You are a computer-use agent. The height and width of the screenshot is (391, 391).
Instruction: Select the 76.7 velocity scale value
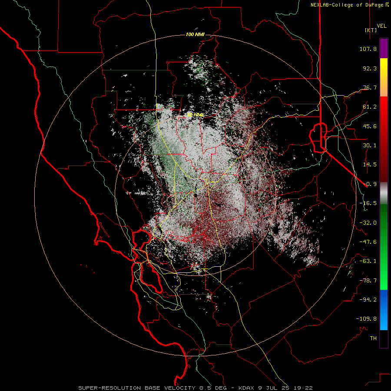pyautogui.click(x=370, y=87)
